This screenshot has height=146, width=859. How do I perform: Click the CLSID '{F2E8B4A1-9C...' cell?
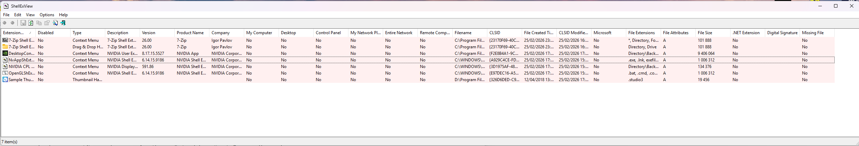click(505, 53)
